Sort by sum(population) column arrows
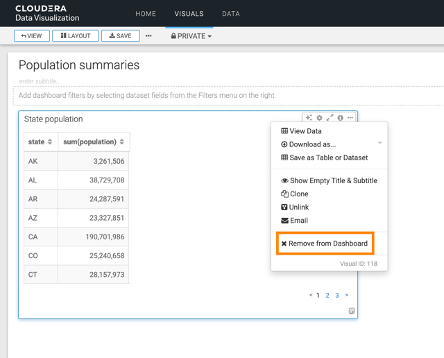This screenshot has width=444, height=358. [x=122, y=142]
